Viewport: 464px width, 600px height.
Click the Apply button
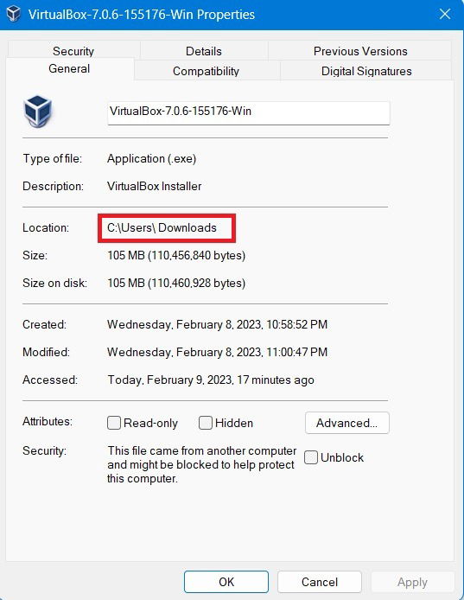412,582
